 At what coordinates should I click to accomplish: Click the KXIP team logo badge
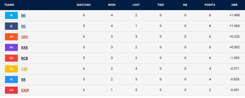click(12, 90)
